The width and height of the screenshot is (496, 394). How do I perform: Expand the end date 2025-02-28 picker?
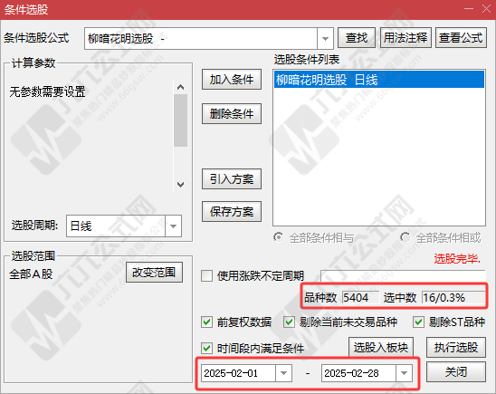(404, 373)
